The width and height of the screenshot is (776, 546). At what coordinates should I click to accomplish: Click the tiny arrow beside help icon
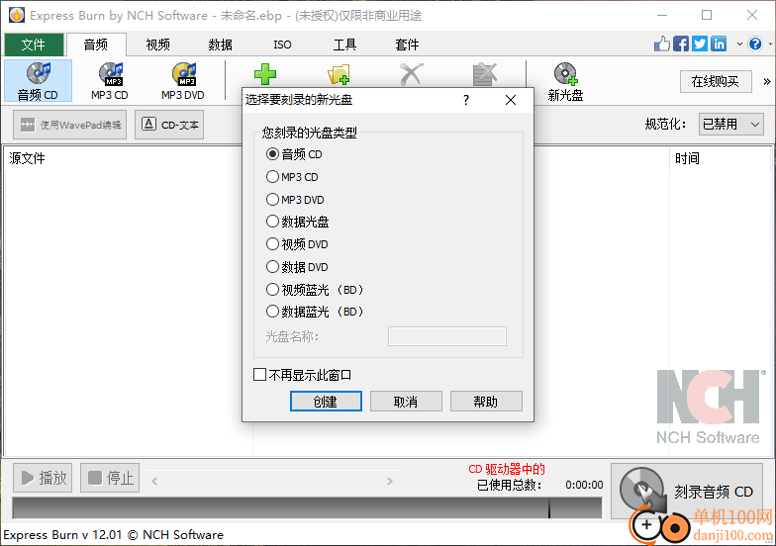coord(770,44)
